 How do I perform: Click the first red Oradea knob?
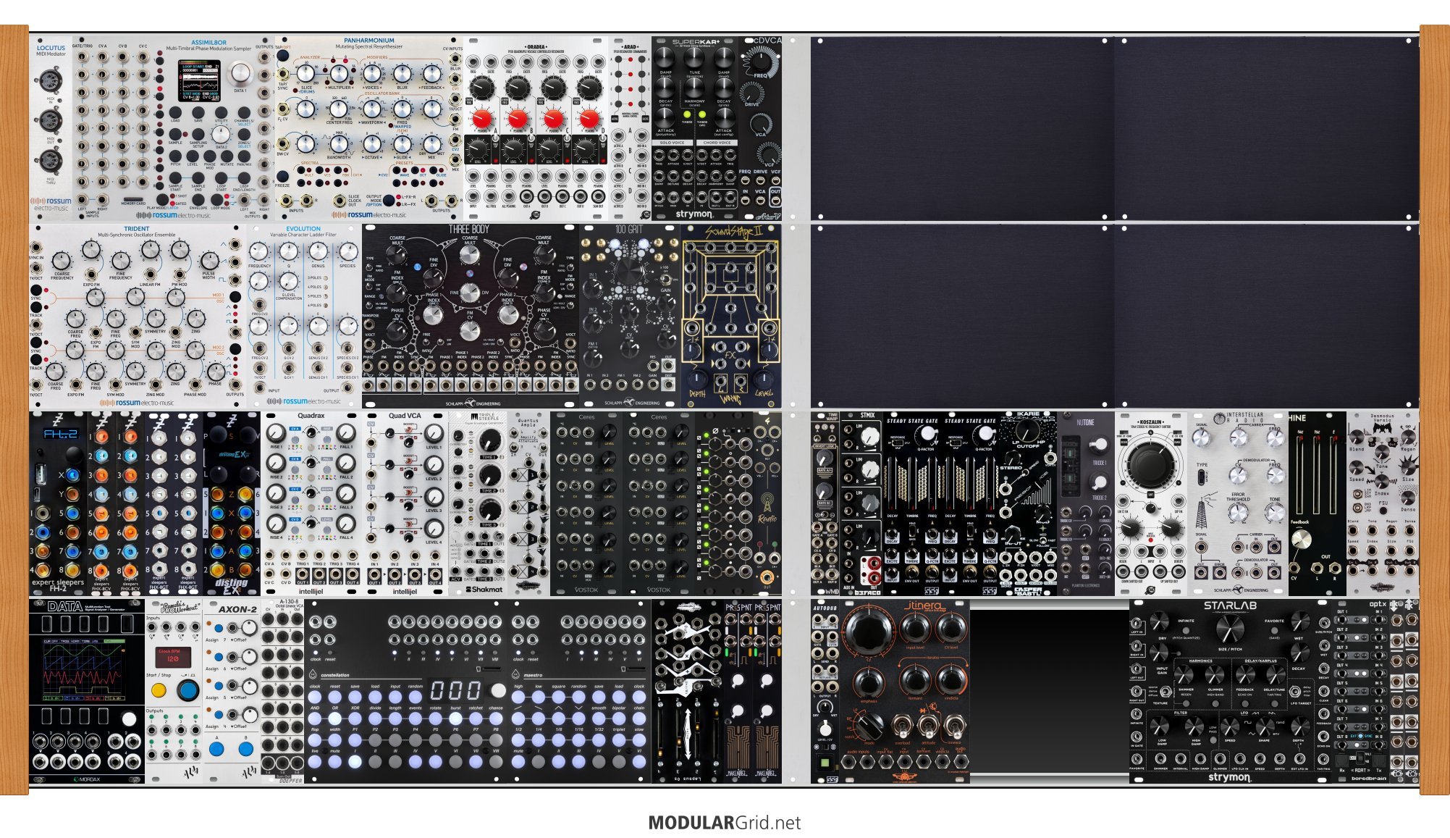(481, 120)
